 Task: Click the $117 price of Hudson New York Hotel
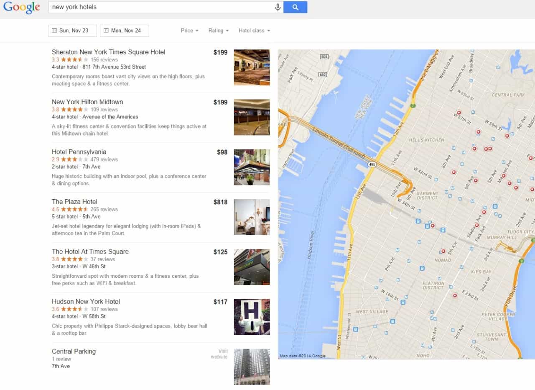point(220,302)
